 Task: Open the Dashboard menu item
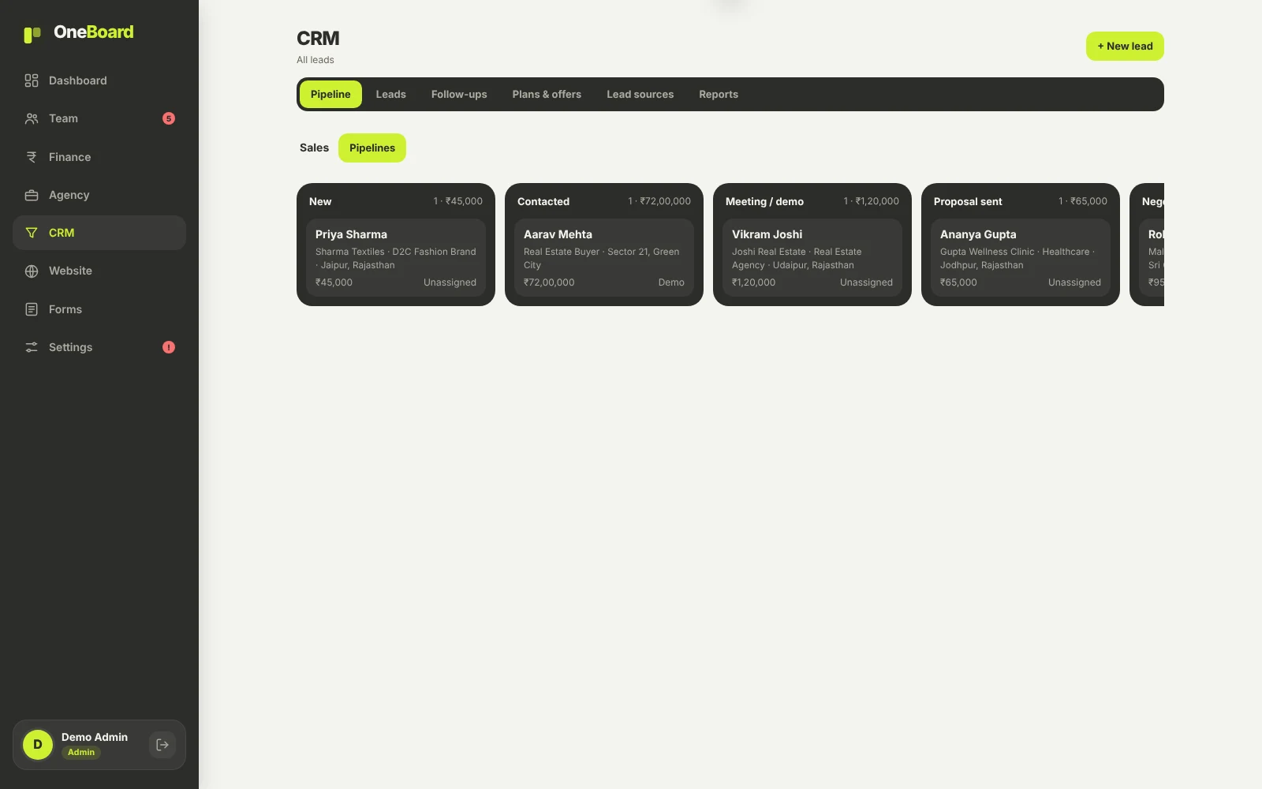(99, 80)
